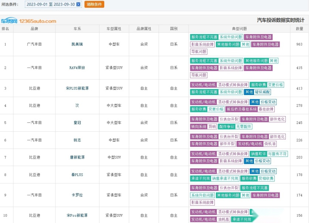Click the orange 清除条件 button
The width and height of the screenshot is (315, 223).
94,4
